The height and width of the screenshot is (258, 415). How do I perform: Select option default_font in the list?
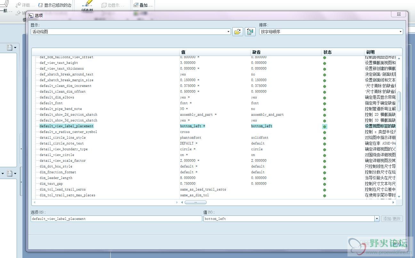click(51, 103)
